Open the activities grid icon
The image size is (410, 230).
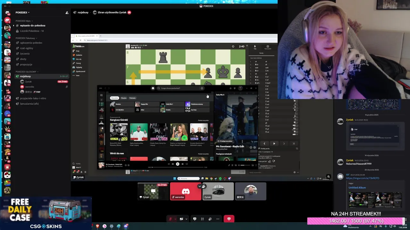click(x=202, y=219)
